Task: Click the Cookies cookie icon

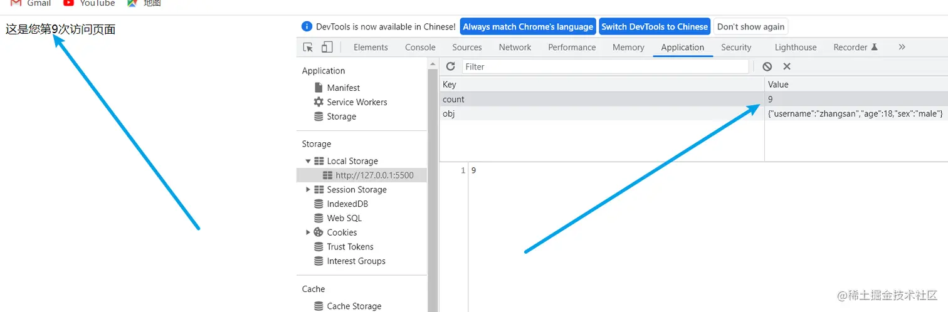Action: (x=319, y=232)
